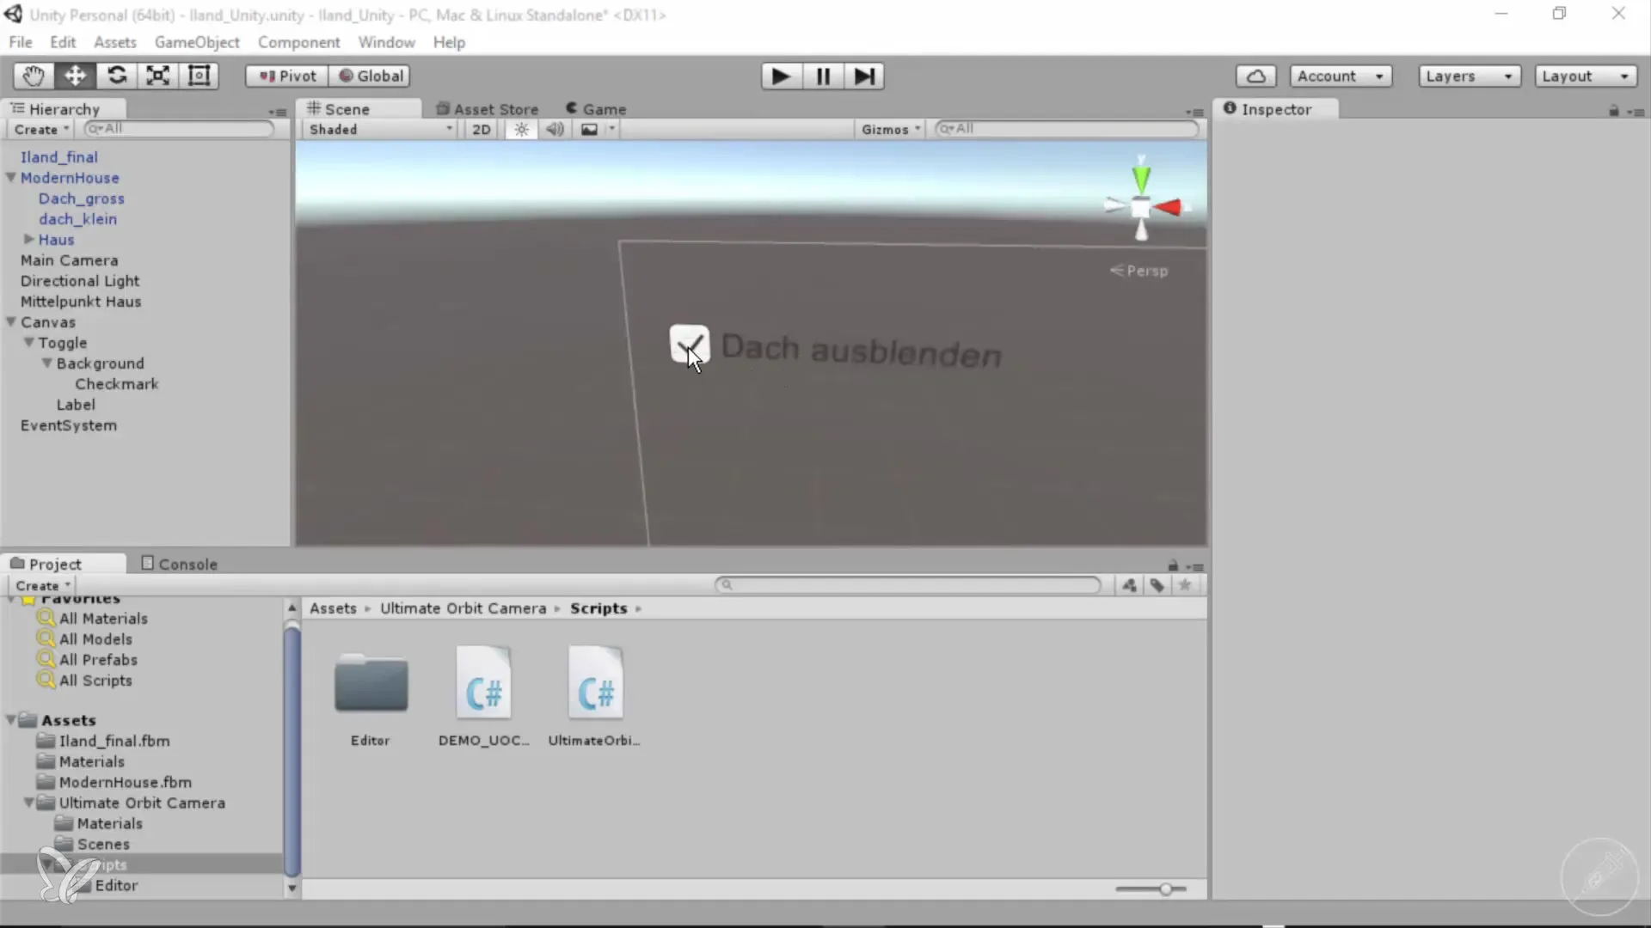Click Search by Label tag icon

click(1157, 585)
